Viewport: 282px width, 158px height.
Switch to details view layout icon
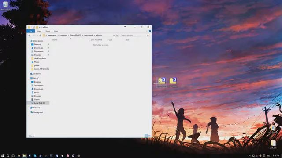pyautogui.click(x=146, y=136)
